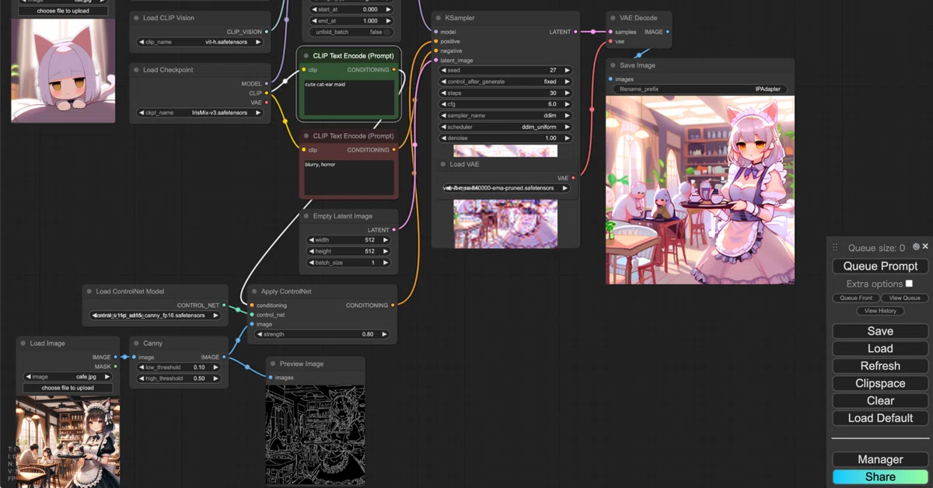Collapse the Load Image node dot

(23, 343)
